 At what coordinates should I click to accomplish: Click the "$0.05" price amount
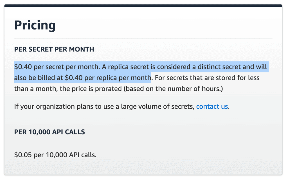click(23, 154)
